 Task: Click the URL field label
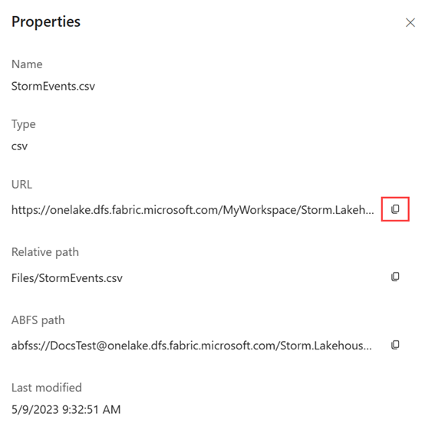pyautogui.click(x=21, y=185)
